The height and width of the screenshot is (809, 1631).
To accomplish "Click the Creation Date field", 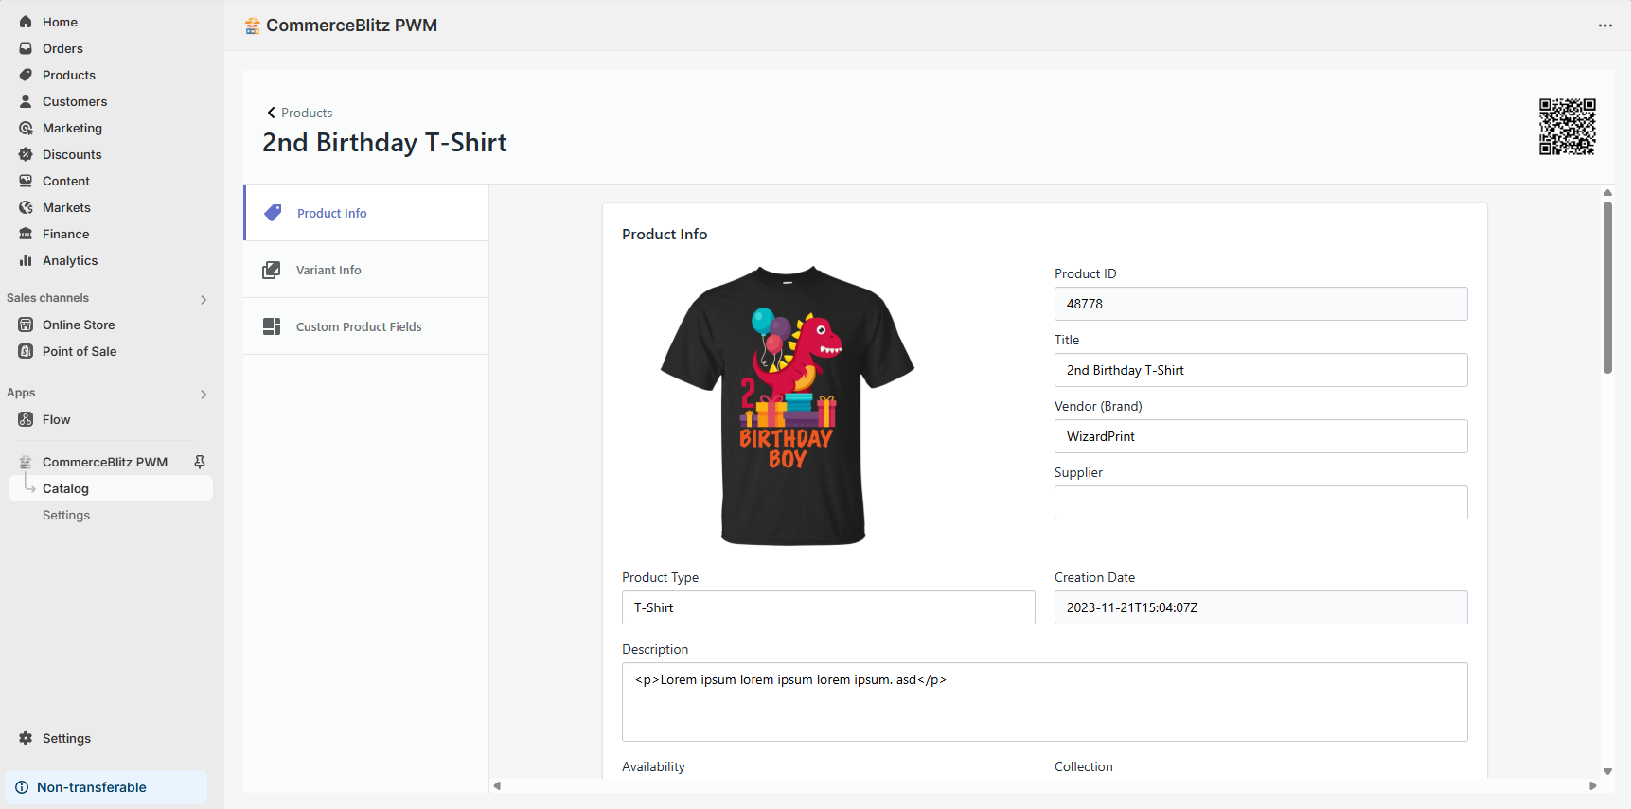I will pos(1261,607).
